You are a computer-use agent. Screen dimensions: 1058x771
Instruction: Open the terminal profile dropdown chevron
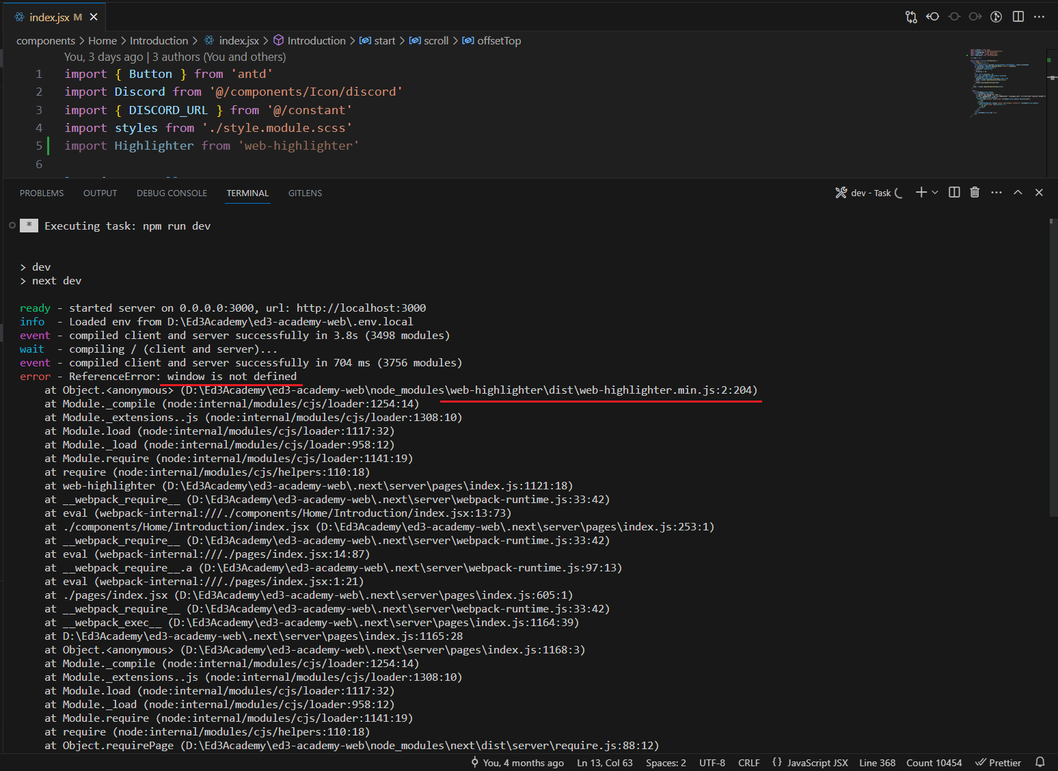tap(935, 192)
